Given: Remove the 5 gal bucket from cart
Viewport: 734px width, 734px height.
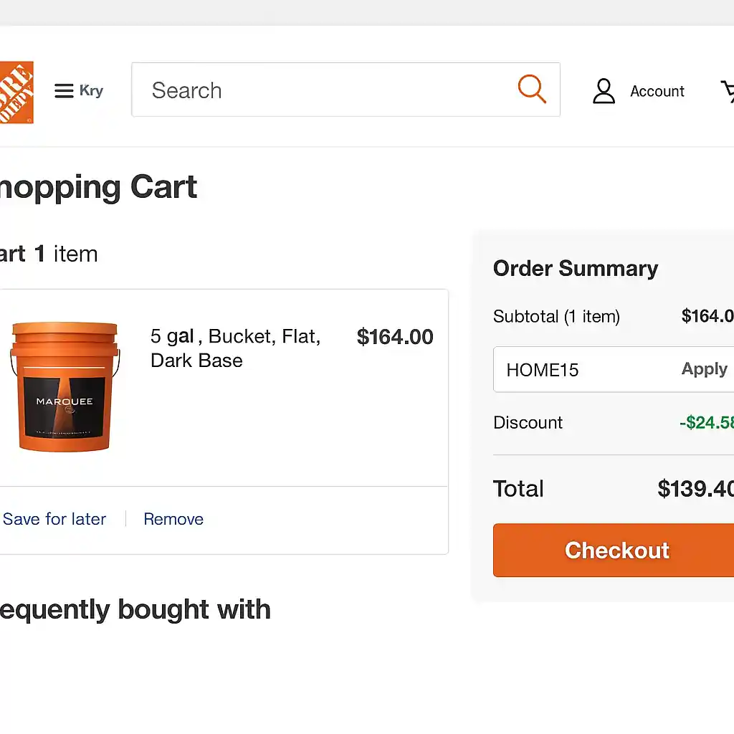Looking at the screenshot, I should [173, 519].
